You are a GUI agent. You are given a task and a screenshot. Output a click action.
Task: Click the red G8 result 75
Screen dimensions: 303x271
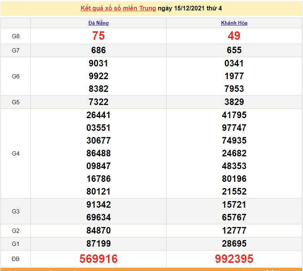click(x=98, y=36)
